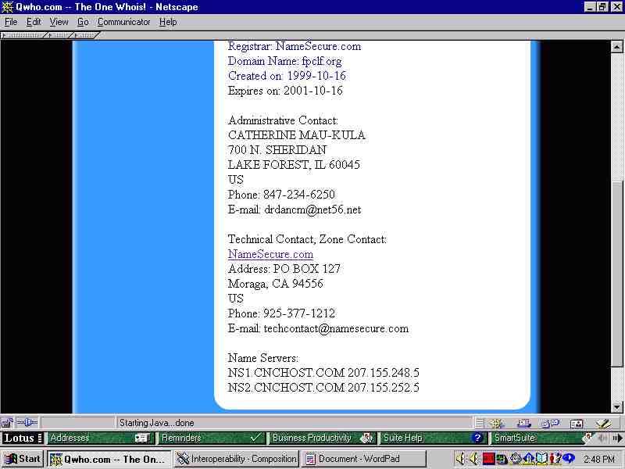Click '700 N. SHERIDAN' address line
This screenshot has width=625, height=469.
(277, 150)
